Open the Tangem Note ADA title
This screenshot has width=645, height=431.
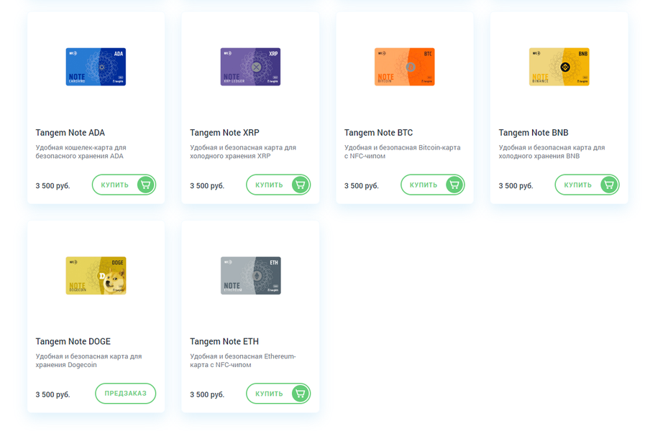point(70,133)
